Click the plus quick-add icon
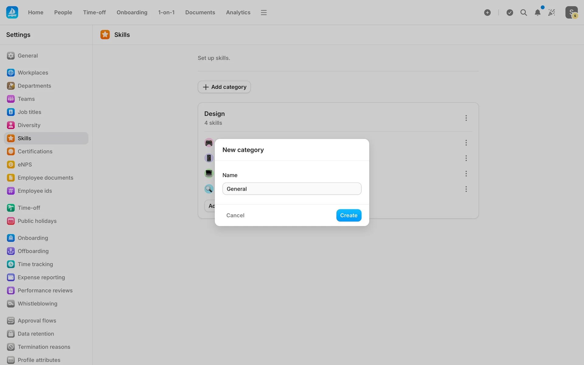 [x=487, y=12]
